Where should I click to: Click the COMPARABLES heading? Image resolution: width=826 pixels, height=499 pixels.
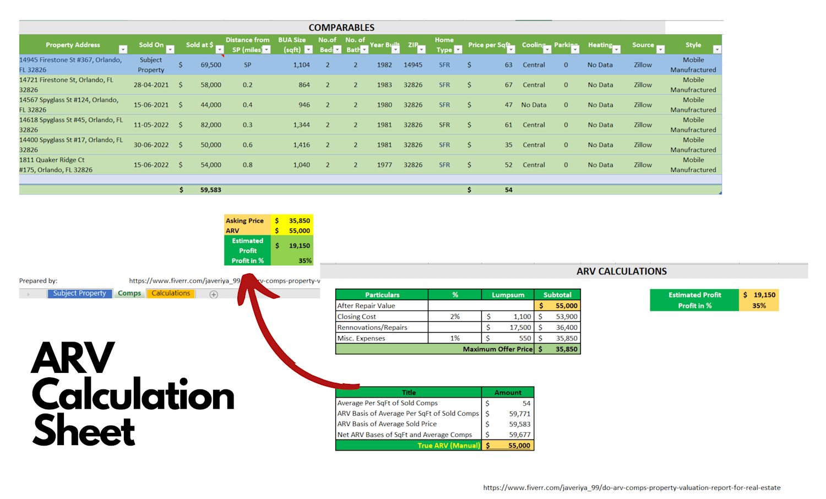(341, 28)
